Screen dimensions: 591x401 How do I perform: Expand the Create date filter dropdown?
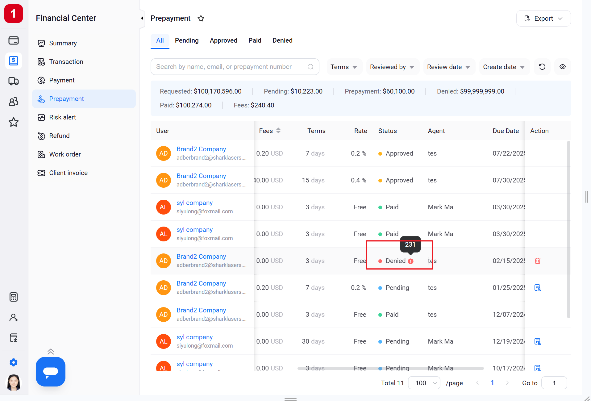click(504, 67)
